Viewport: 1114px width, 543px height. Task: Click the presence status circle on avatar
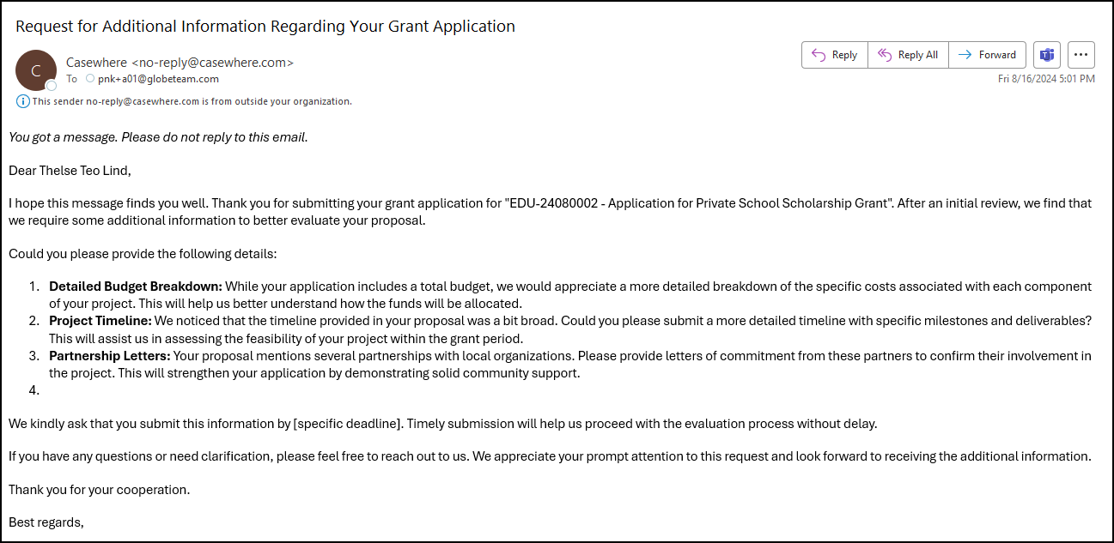click(52, 85)
